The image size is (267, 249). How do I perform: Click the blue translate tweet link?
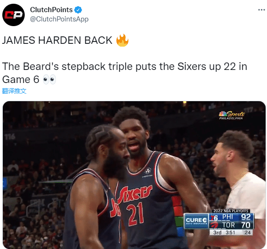(x=14, y=91)
